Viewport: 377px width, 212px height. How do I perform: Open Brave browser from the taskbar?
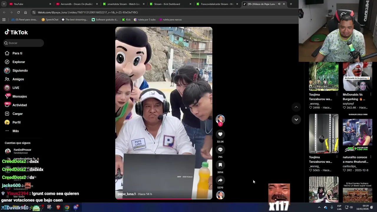(x=58, y=207)
